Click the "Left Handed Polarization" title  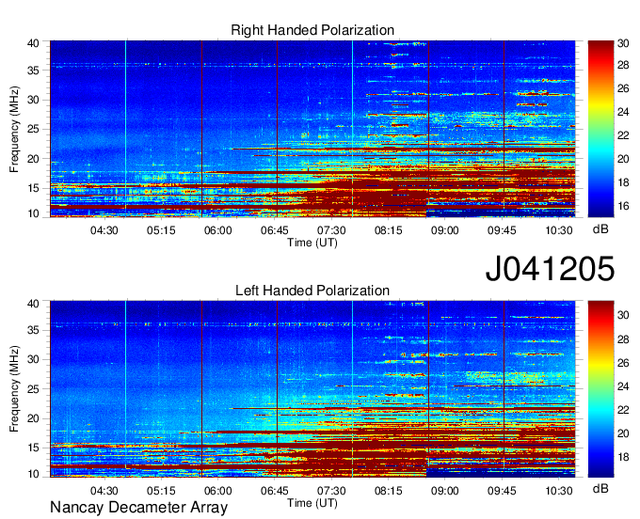312,291
